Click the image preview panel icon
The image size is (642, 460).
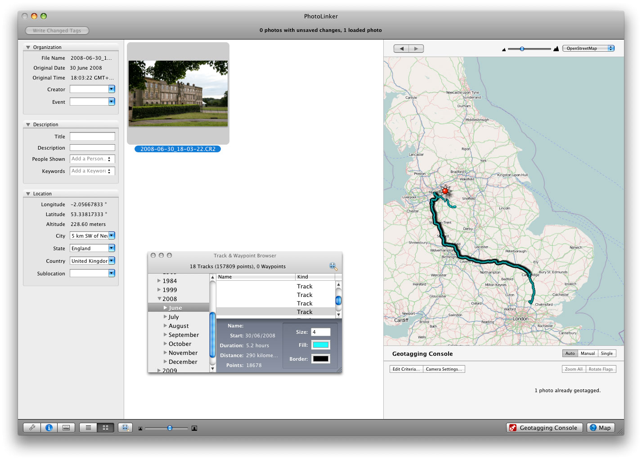point(66,428)
